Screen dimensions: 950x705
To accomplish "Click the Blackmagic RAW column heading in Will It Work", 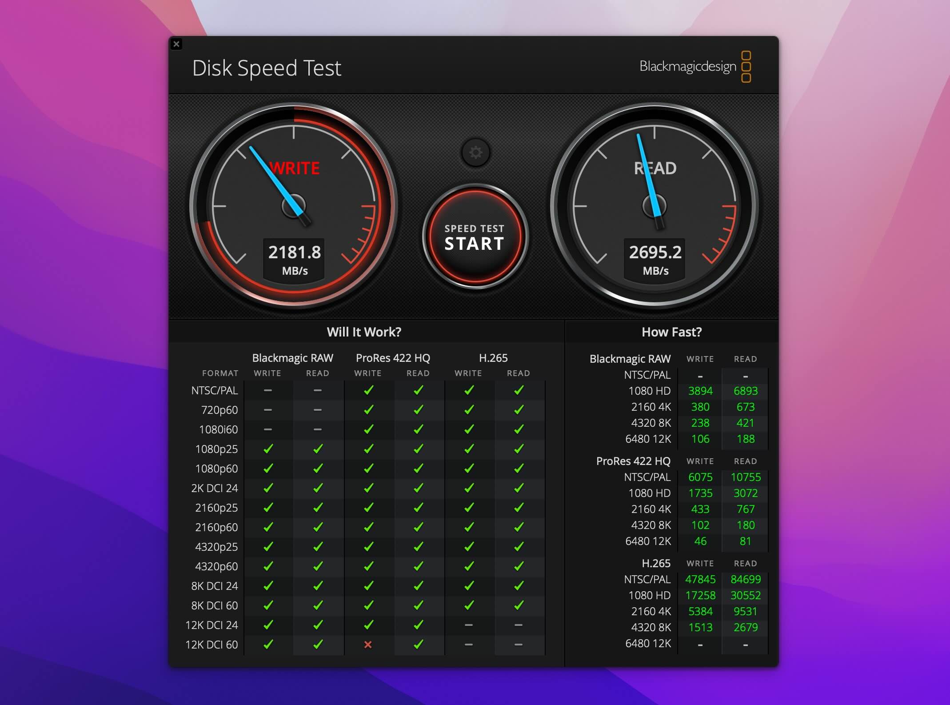I will tap(292, 358).
